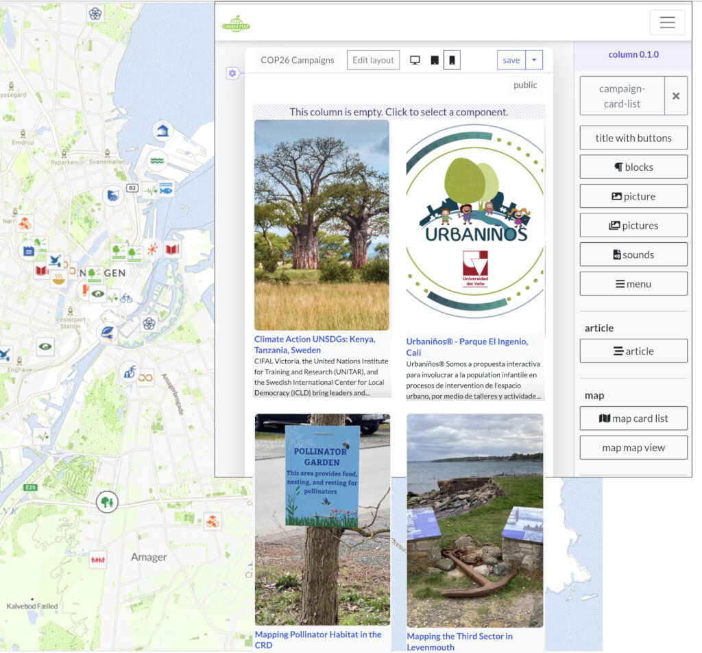Choose the picture component
Screen dimensions: 702x653
[633, 196]
